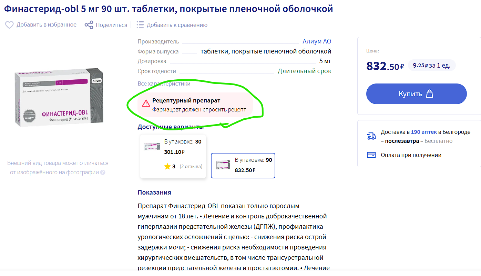Click the Поделиться share label
481x276 pixels.
tap(112, 25)
